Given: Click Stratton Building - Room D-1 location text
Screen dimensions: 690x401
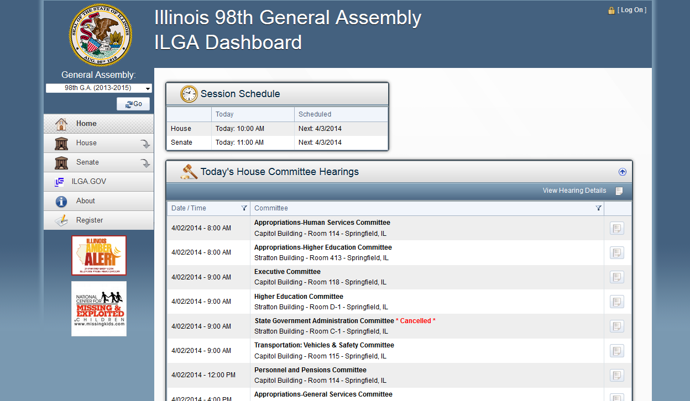Looking at the screenshot, I should [321, 307].
